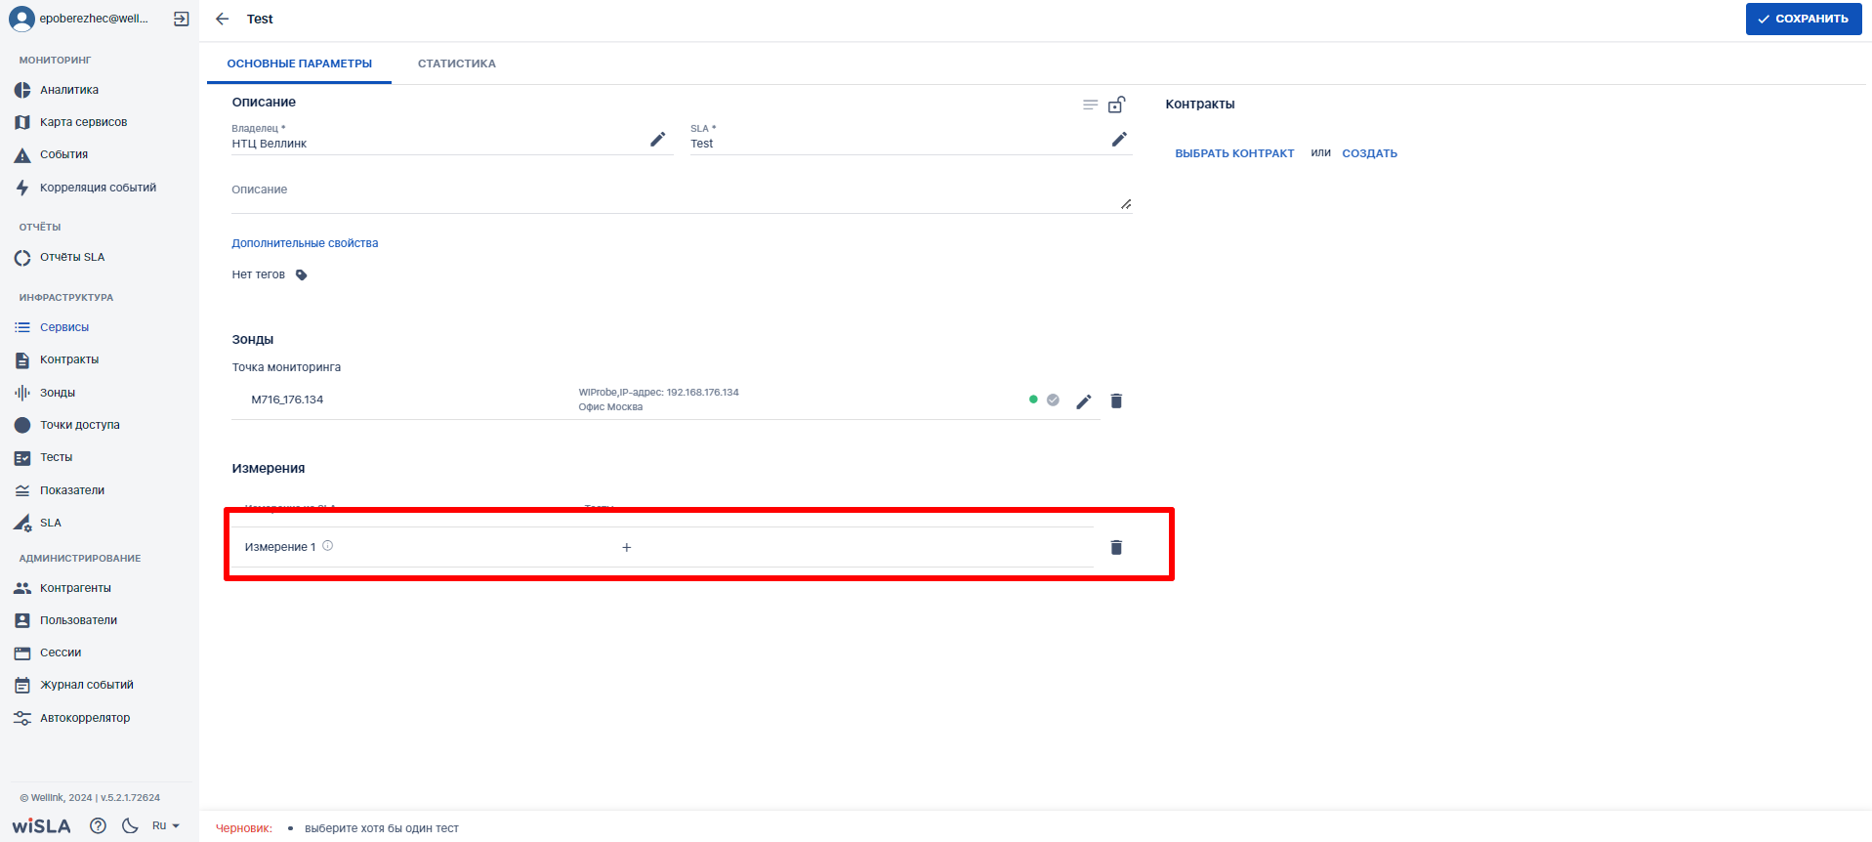Delete Measurement 1 with trash icon
The width and height of the screenshot is (1872, 842).
click(x=1116, y=547)
